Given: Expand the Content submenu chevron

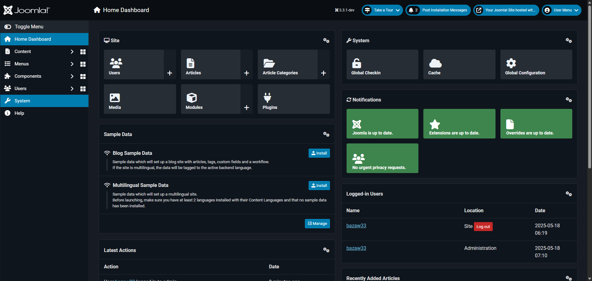Looking at the screenshot, I should pyautogui.click(x=72, y=52).
